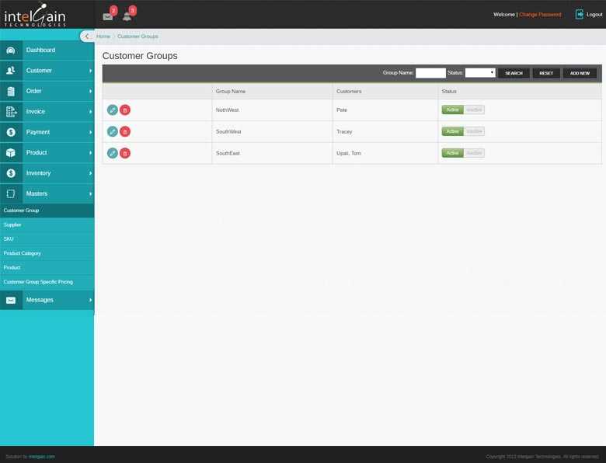The height and width of the screenshot is (463, 606).
Task: Open Product submenu item under Masters
Action: coord(47,268)
